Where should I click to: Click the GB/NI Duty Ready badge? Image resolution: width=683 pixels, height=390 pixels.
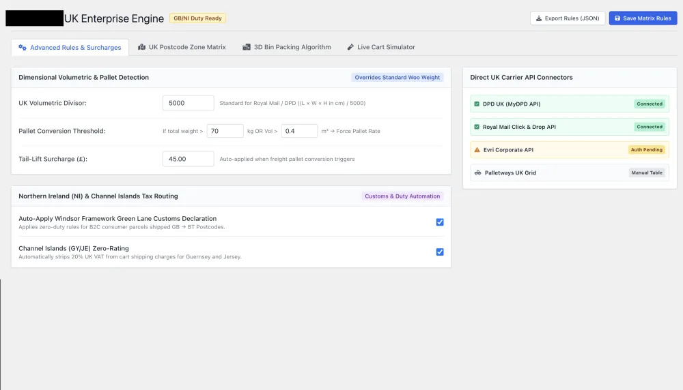tap(198, 18)
